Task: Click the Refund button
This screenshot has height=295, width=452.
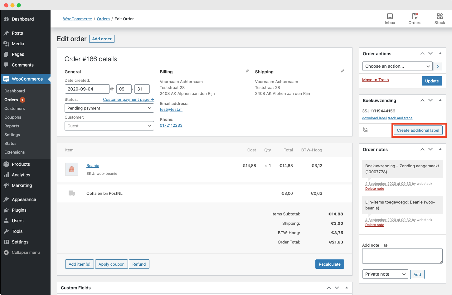Action: pos(139,264)
